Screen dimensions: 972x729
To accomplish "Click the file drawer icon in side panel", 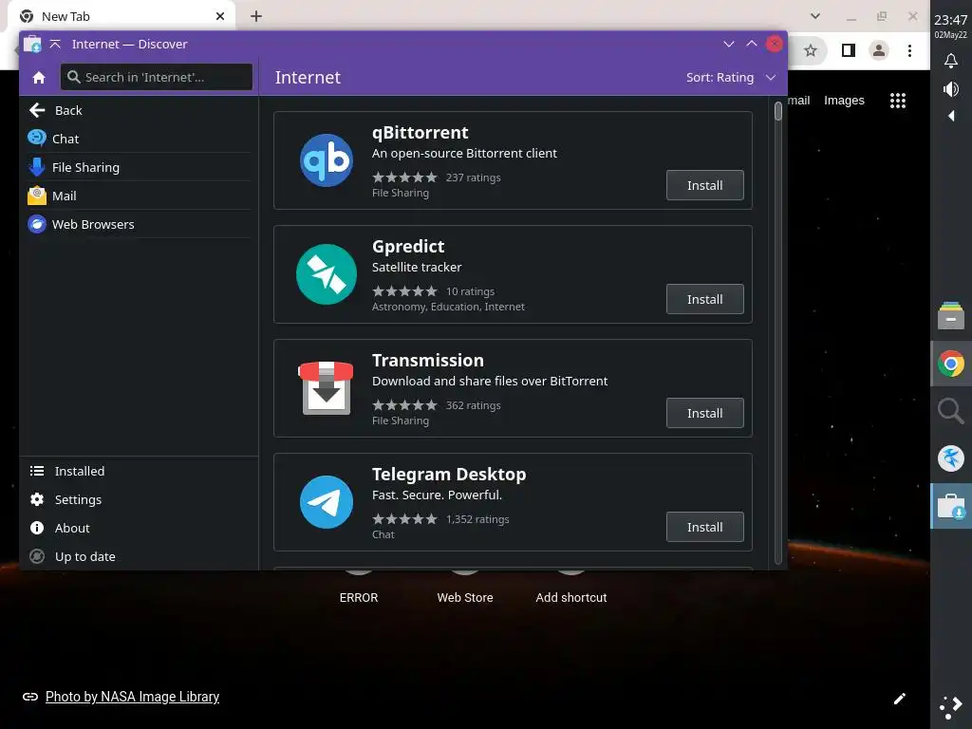I will click(951, 315).
